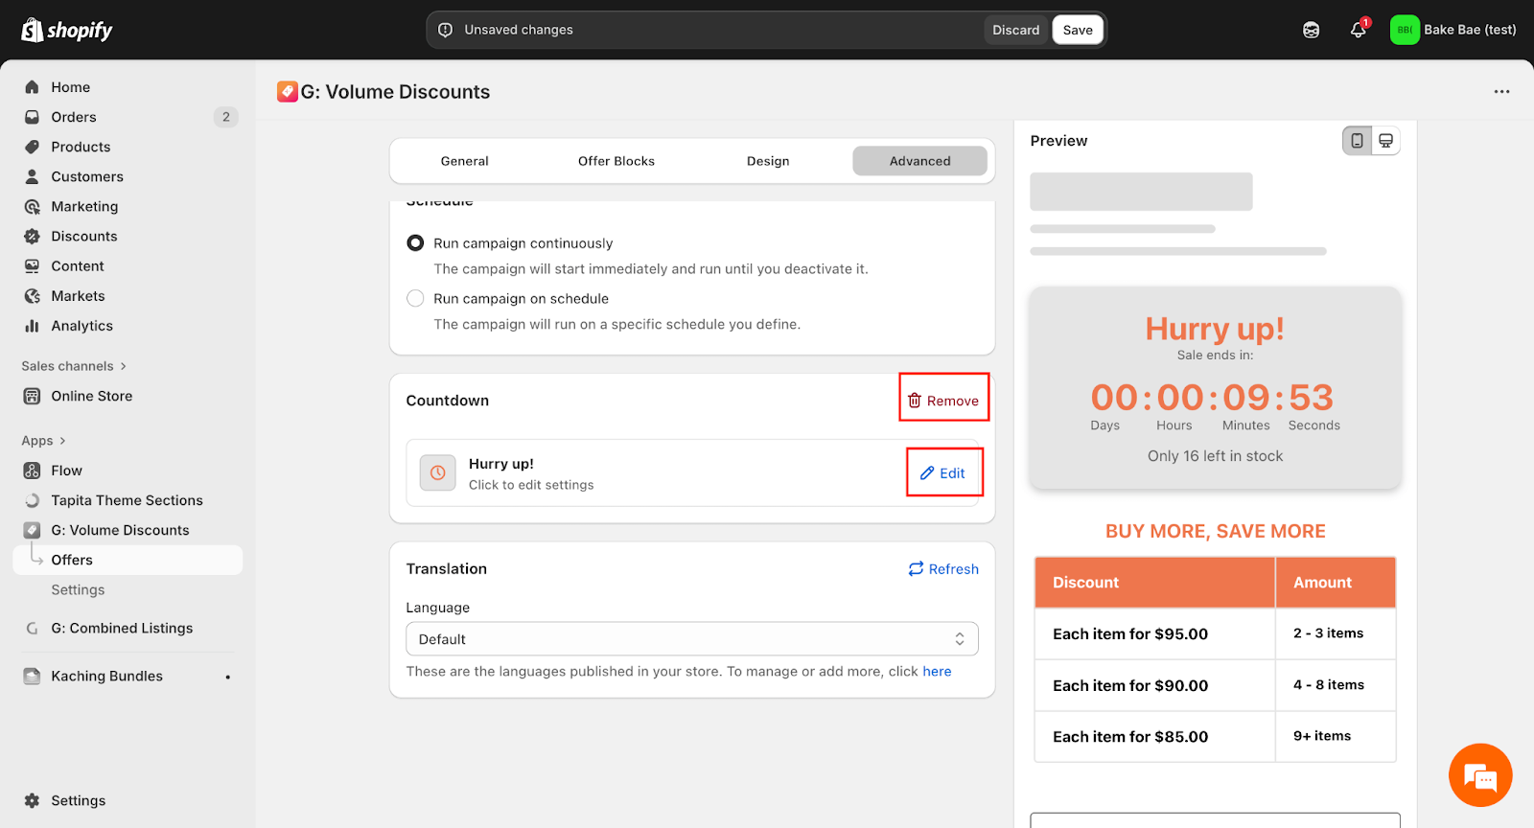Switch preview to mobile view

click(1357, 141)
